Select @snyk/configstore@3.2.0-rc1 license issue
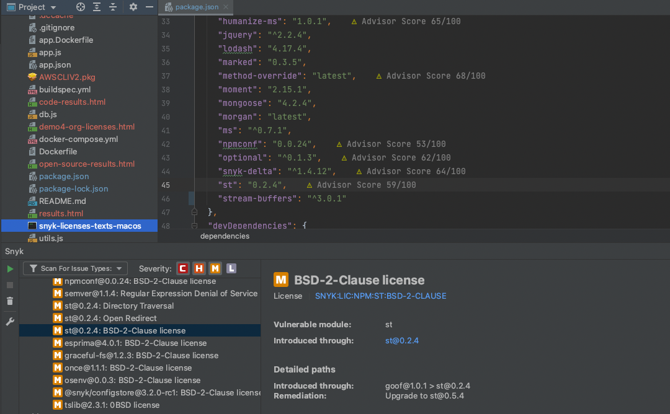670x414 pixels. point(140,393)
